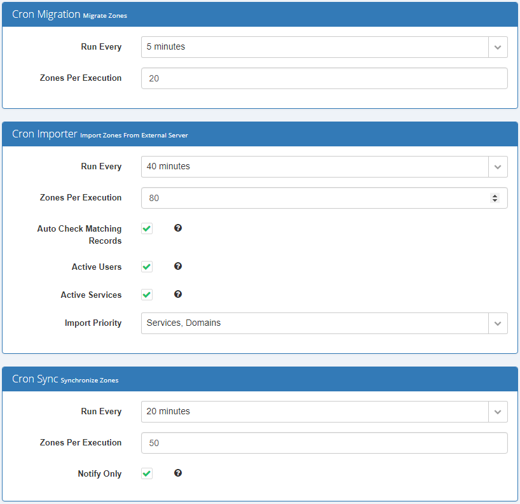The image size is (520, 504).
Task: Click spinner arrows on Importer zones field
Action: coord(495,198)
